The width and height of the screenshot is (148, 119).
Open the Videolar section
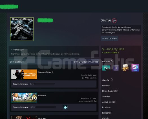click(x=106, y=97)
